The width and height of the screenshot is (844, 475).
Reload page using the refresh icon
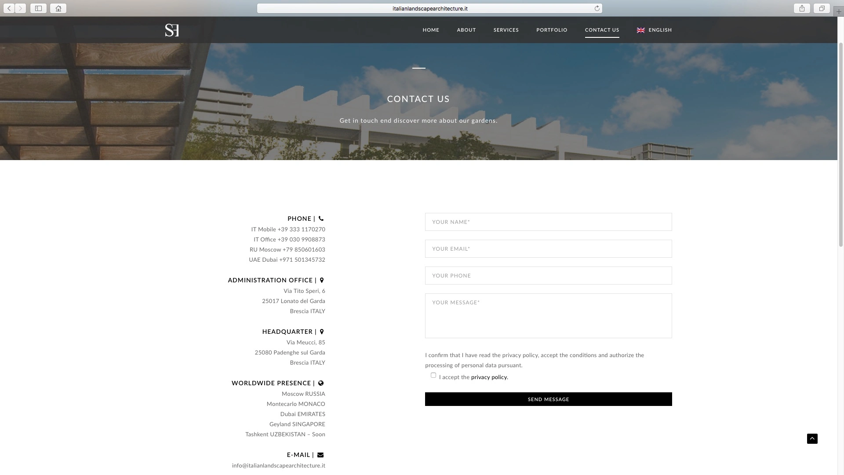597,8
